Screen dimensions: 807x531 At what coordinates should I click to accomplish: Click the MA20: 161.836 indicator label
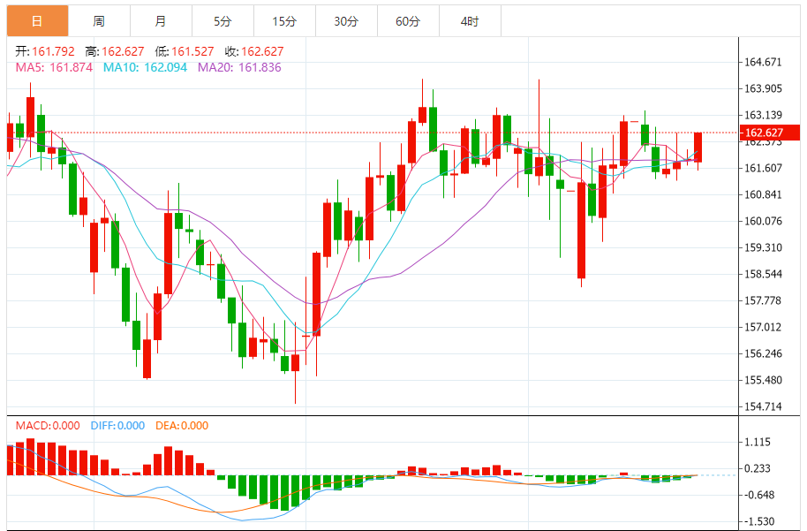click(240, 67)
